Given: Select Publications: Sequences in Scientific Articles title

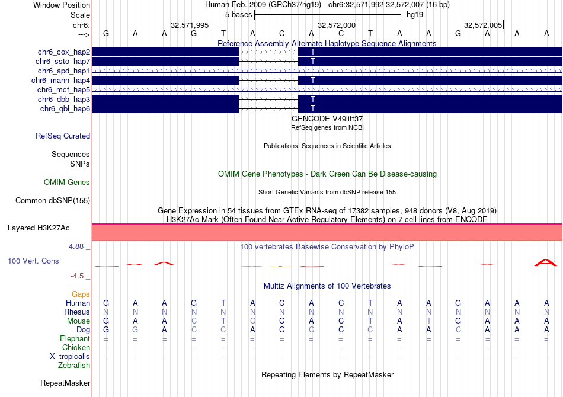Looking at the screenshot, I should tap(327, 146).
